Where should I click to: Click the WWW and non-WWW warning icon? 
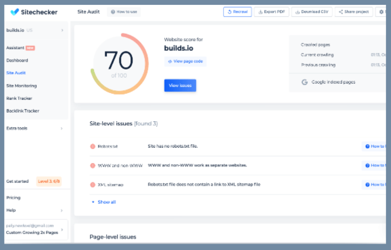pyautogui.click(x=92, y=166)
